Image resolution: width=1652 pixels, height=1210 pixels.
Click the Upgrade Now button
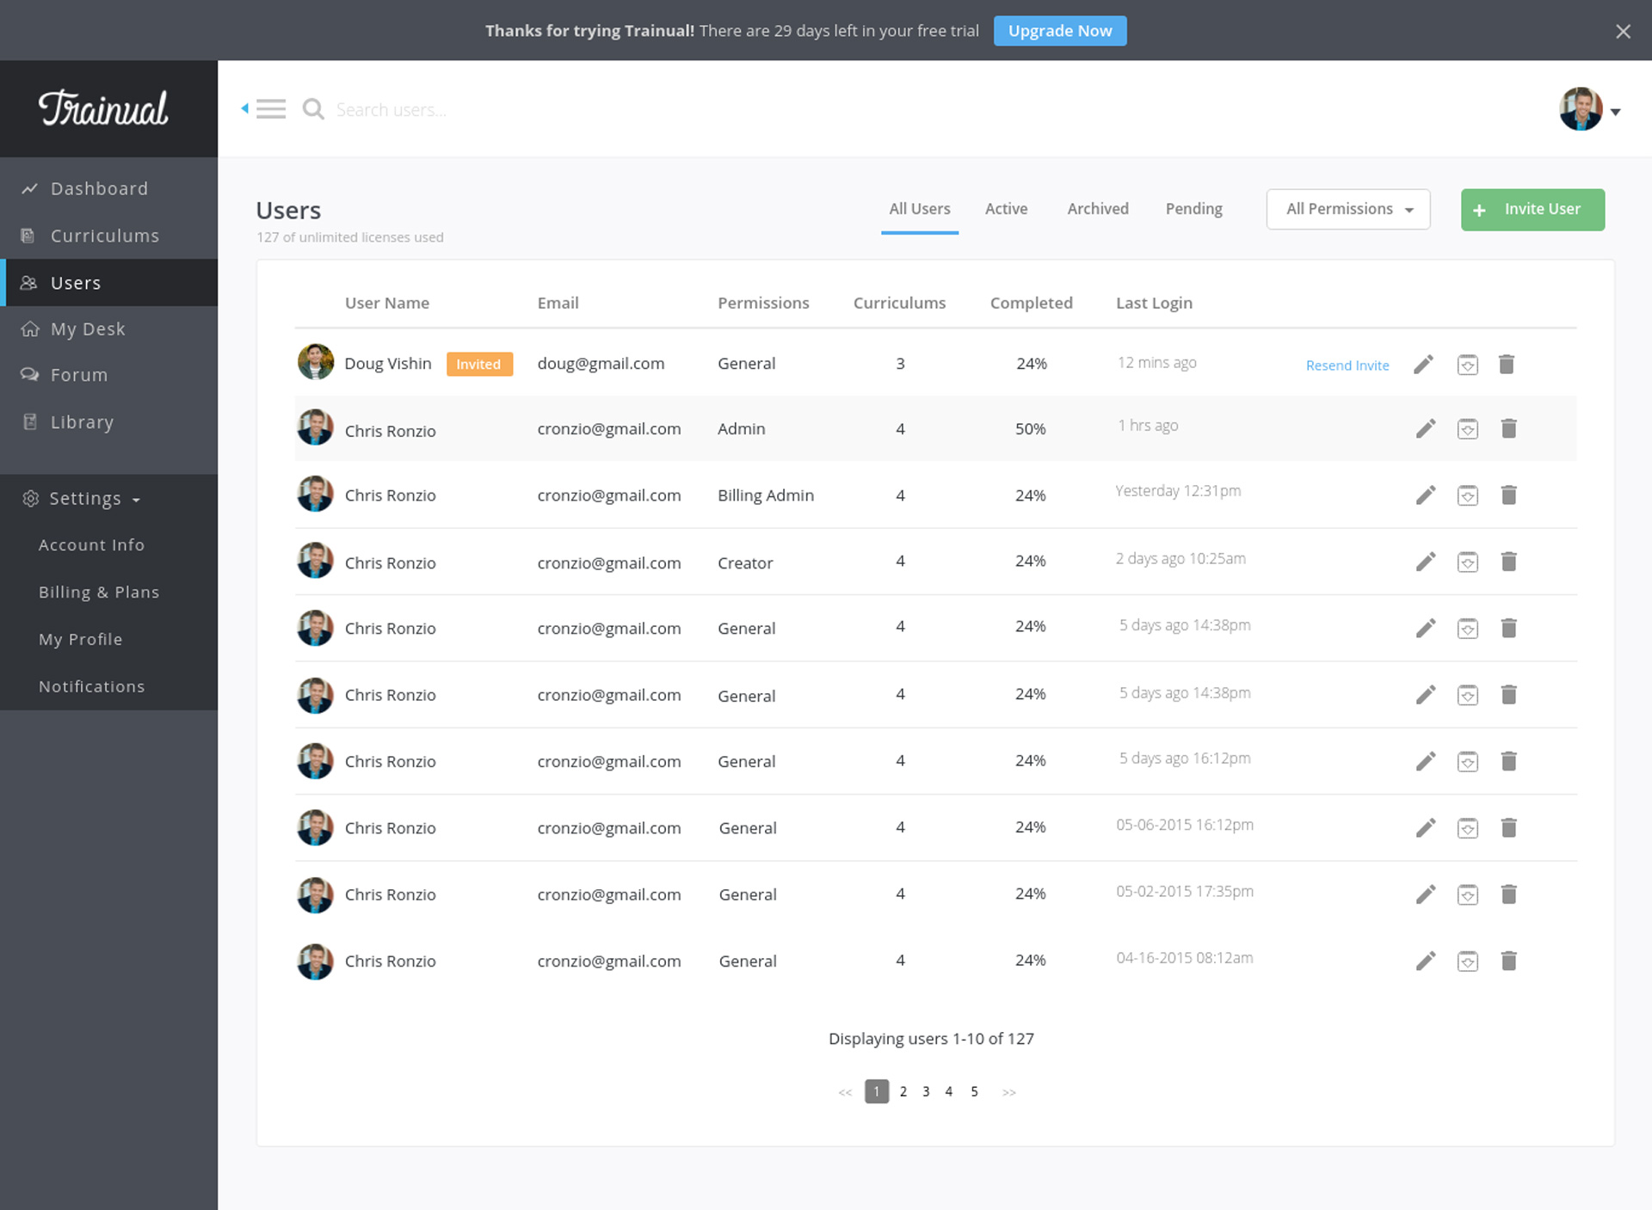point(1060,31)
